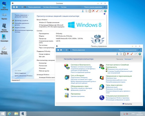Click the Cut scissors icon in Control Panel window toolbar

point(117,54)
